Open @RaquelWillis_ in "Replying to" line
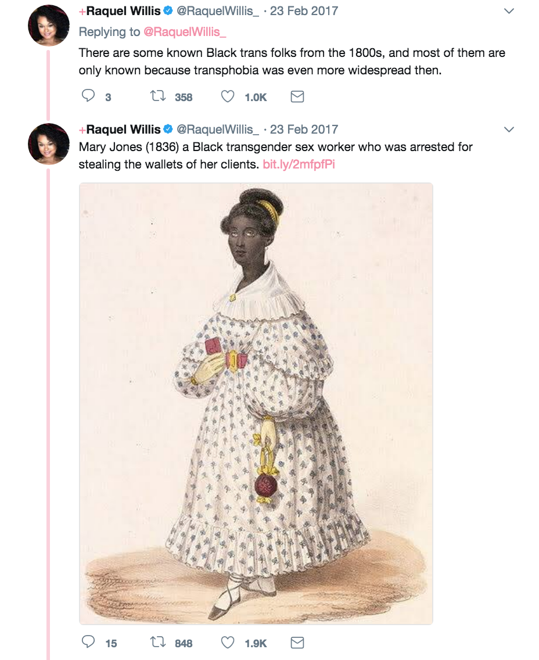The height and width of the screenshot is (660, 539). point(184,32)
